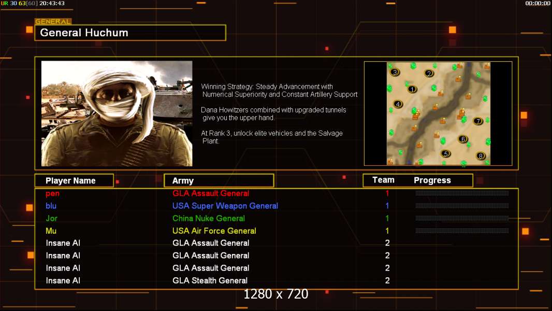Click blu's loading progress bar

(x=462, y=205)
